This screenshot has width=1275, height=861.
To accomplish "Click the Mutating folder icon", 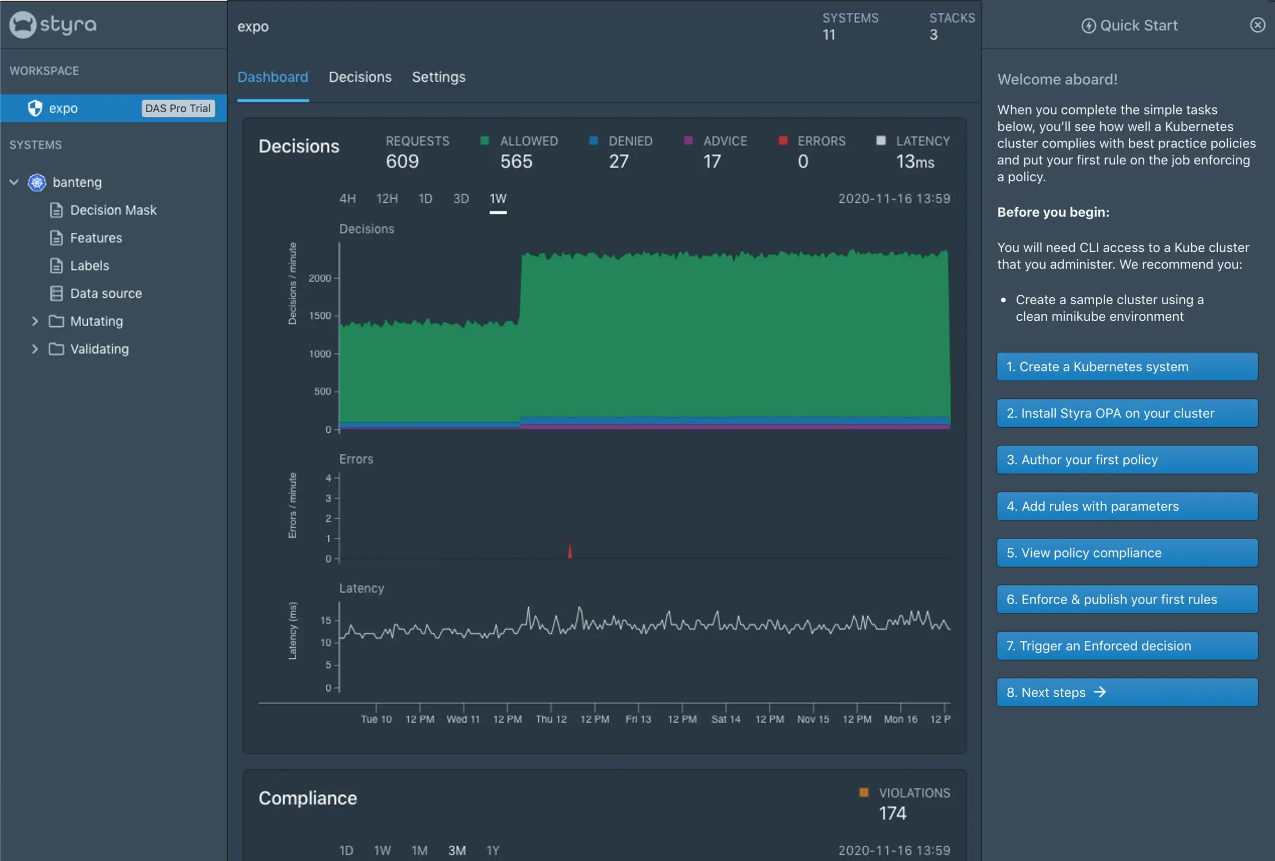I will coord(56,321).
